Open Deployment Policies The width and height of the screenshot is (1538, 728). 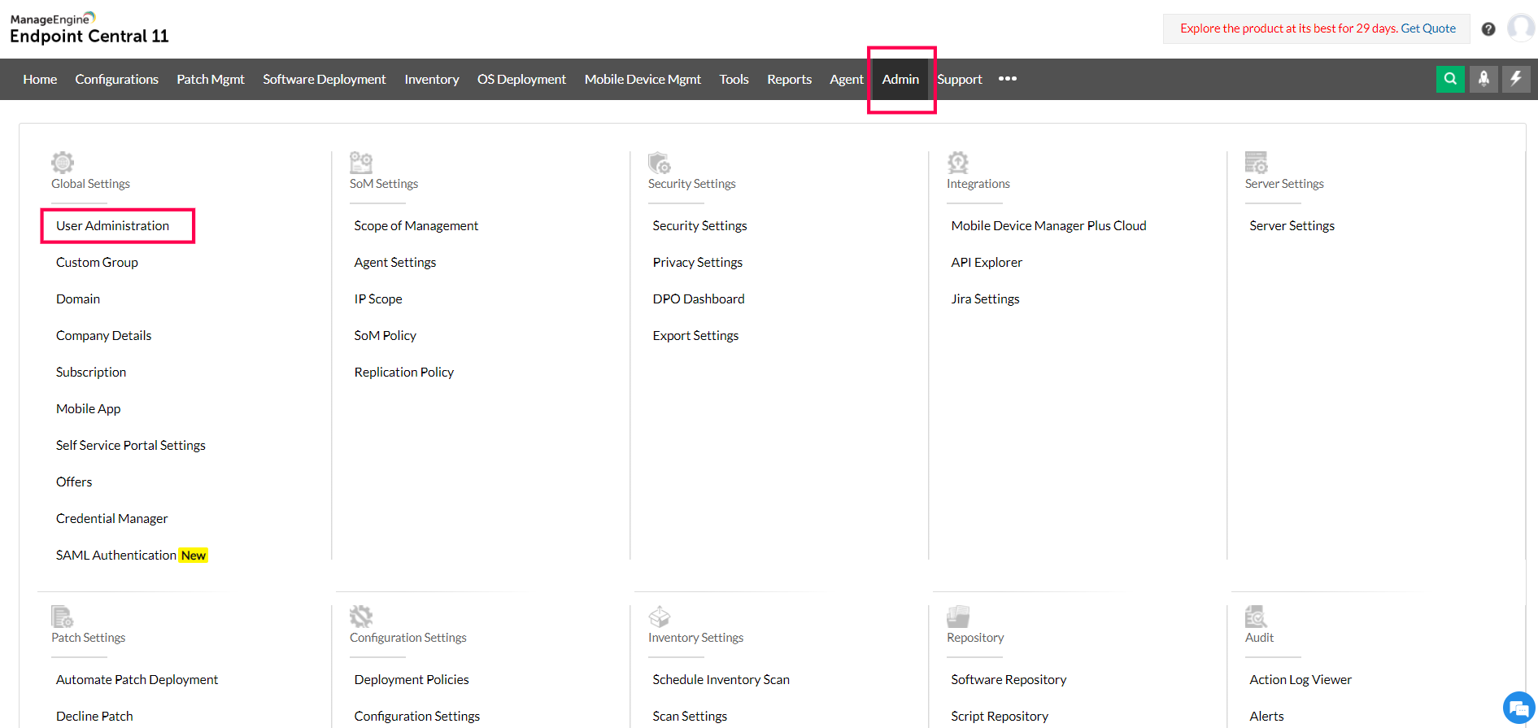click(x=412, y=679)
